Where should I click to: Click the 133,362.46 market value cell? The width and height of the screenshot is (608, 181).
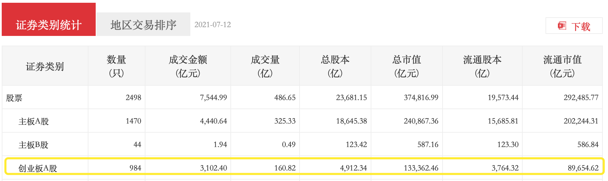click(421, 168)
